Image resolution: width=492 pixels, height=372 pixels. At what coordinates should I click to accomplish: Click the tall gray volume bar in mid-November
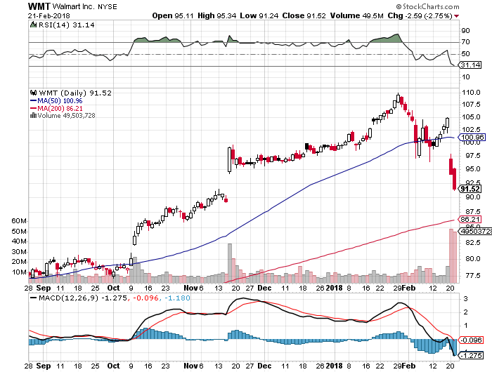[x=230, y=263]
